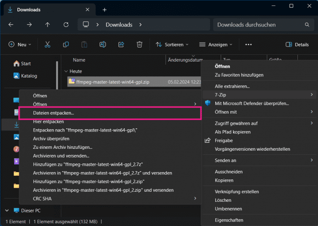Click 'Eigenschaften' in context menu

[x=229, y=219]
